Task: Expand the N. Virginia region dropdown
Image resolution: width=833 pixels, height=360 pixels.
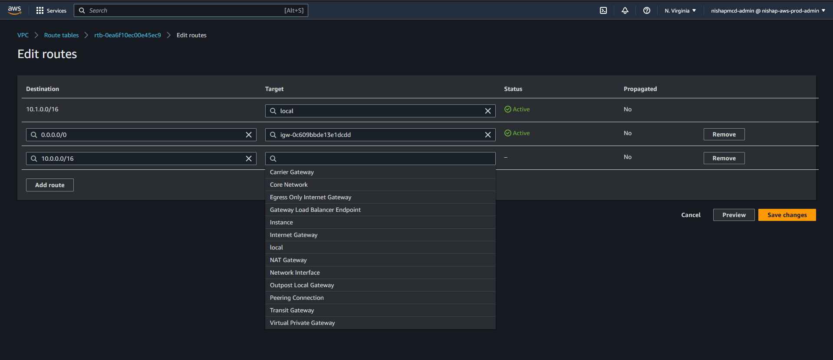Action: click(680, 10)
